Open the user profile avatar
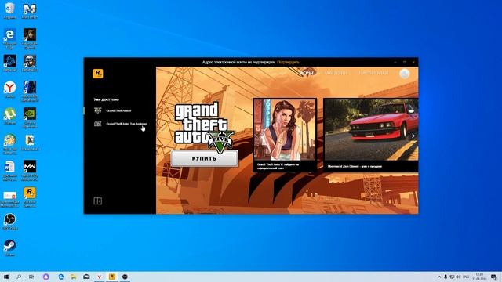This screenshot has width=502, height=282. (x=405, y=74)
